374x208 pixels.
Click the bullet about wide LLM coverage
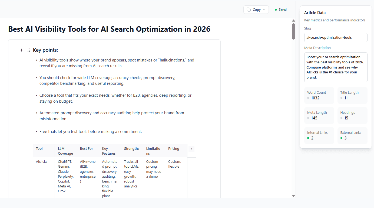click(x=107, y=80)
